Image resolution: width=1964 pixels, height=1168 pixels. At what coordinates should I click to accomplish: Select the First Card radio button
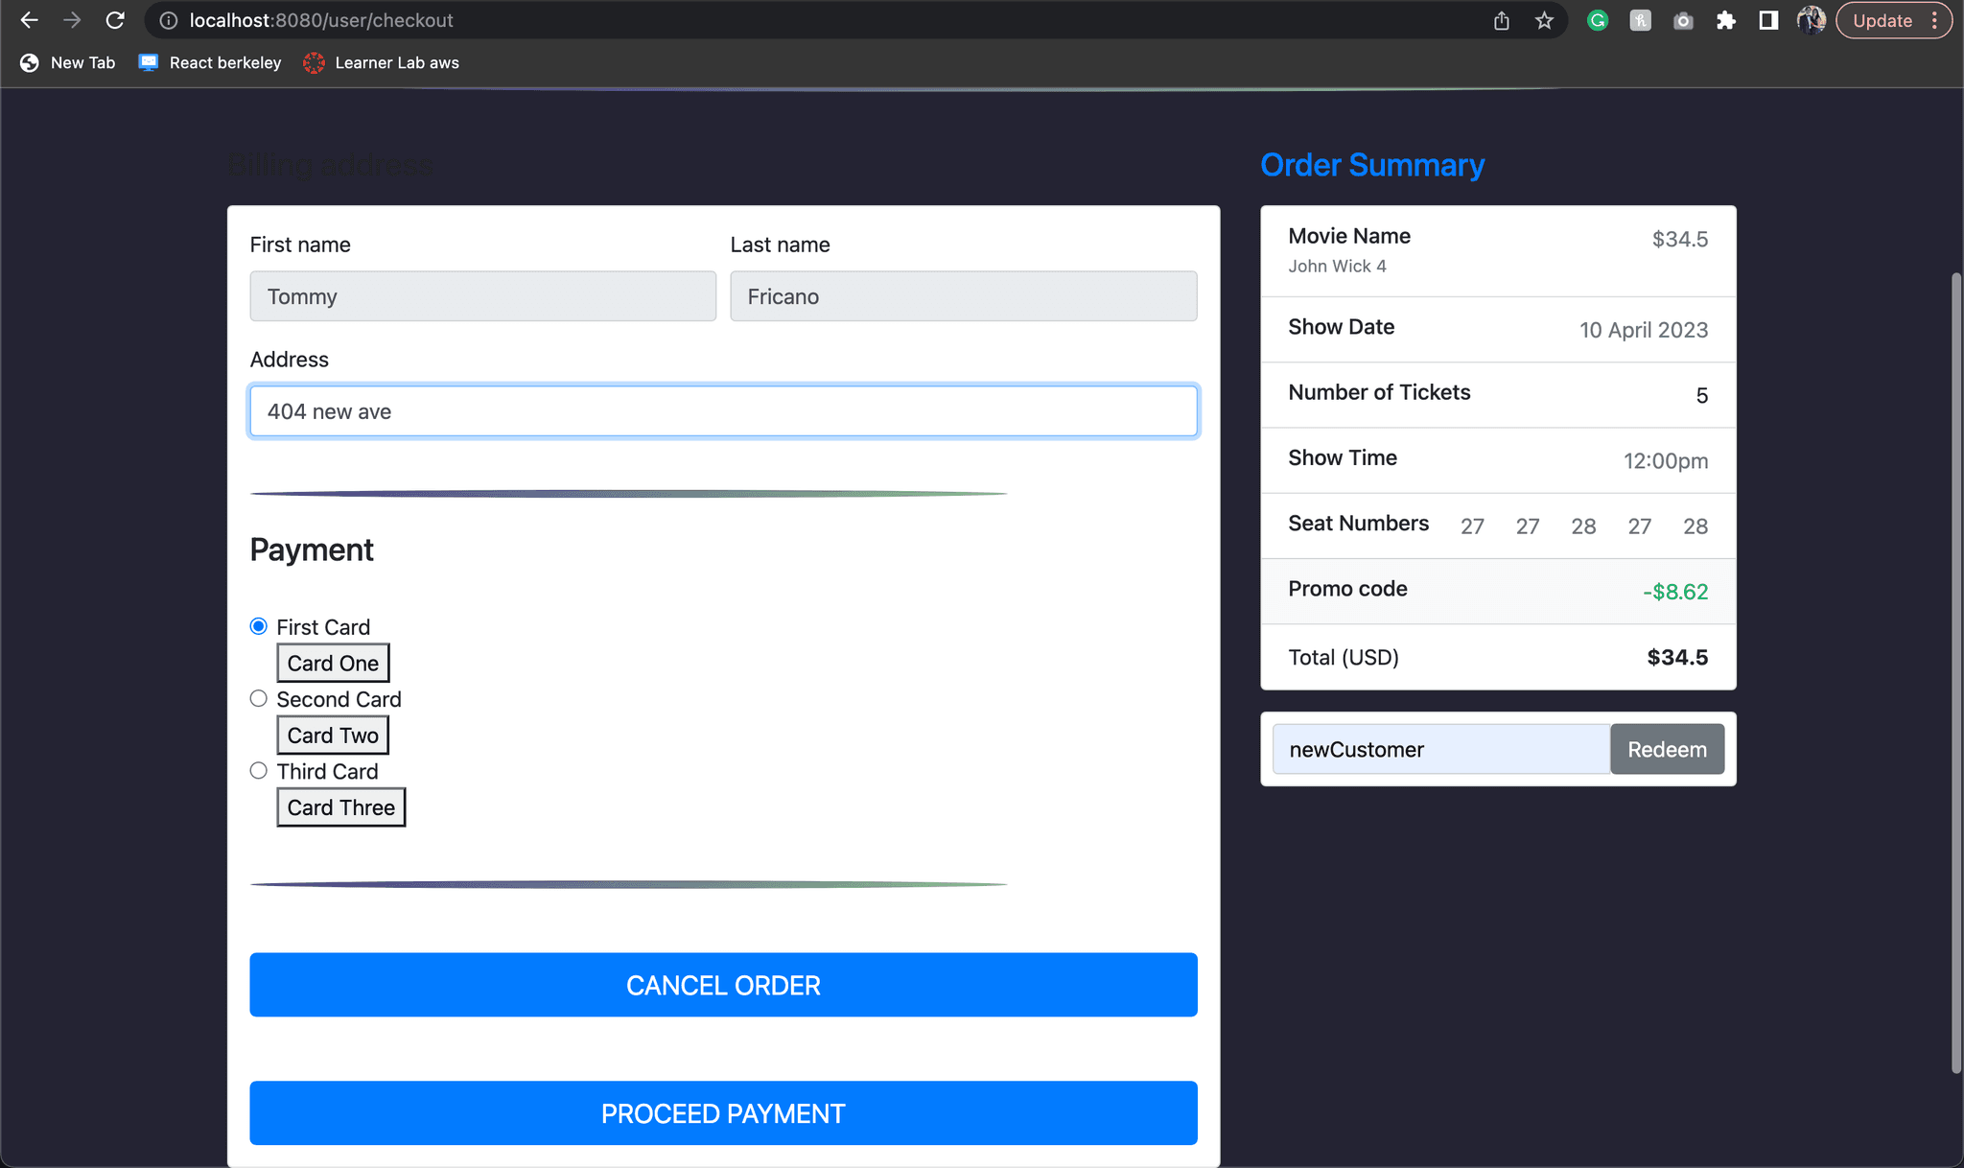pyautogui.click(x=257, y=625)
